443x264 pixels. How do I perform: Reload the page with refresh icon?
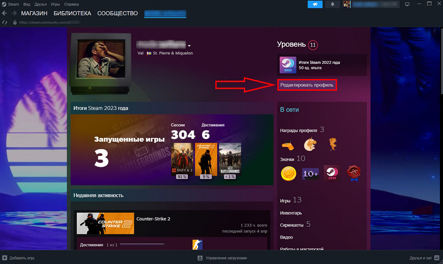tap(5, 22)
